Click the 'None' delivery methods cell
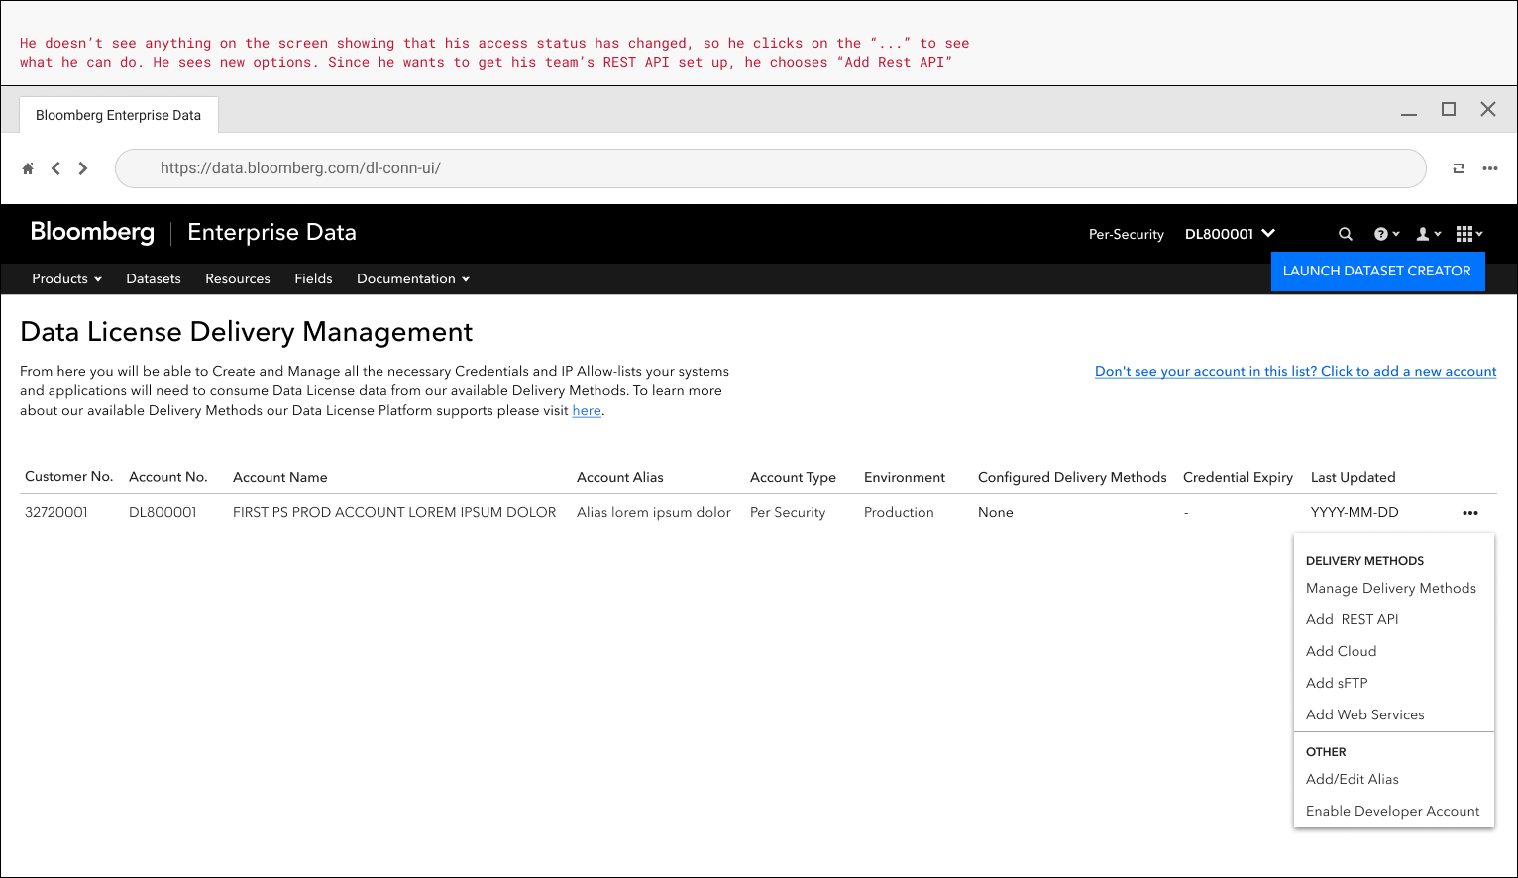The height and width of the screenshot is (878, 1518). pyautogui.click(x=996, y=513)
